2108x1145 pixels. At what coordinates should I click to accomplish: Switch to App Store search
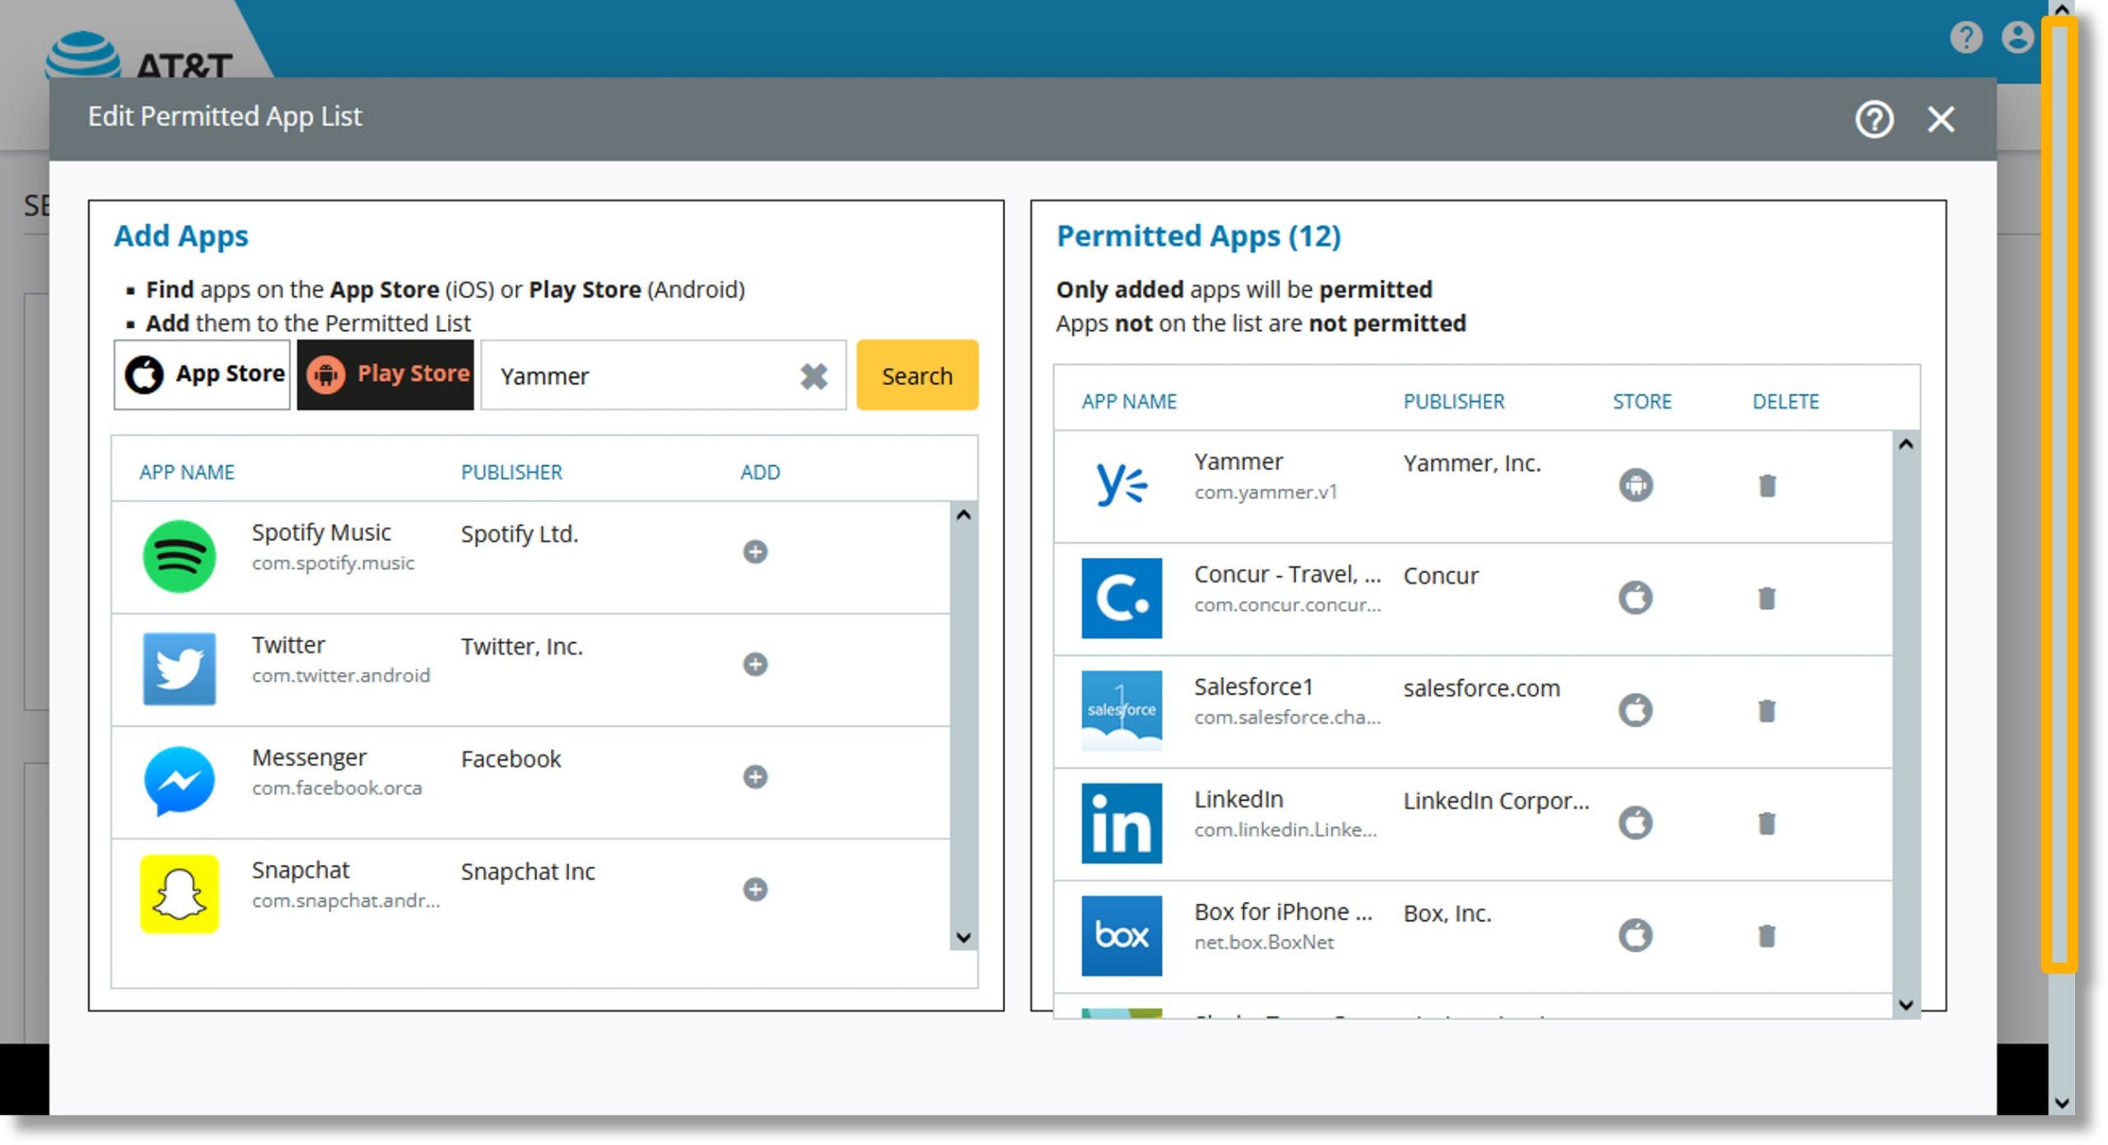[x=203, y=375]
